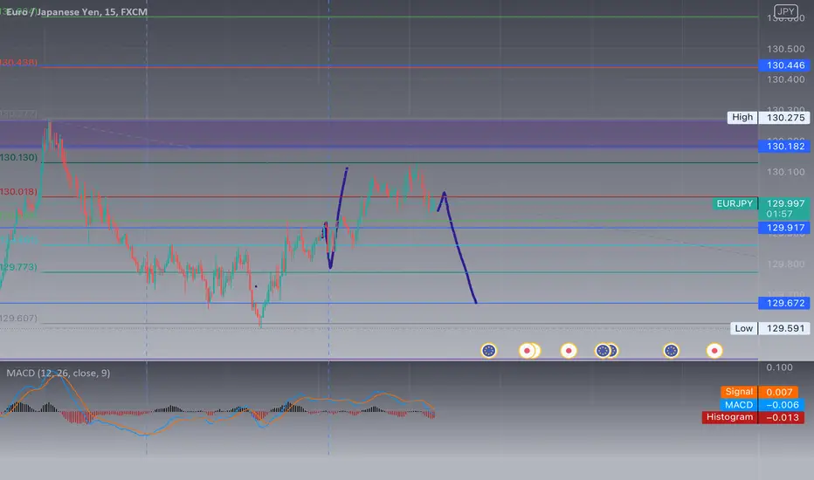
Task: Select the 130.446 horizontal line price tag
Action: click(784, 65)
